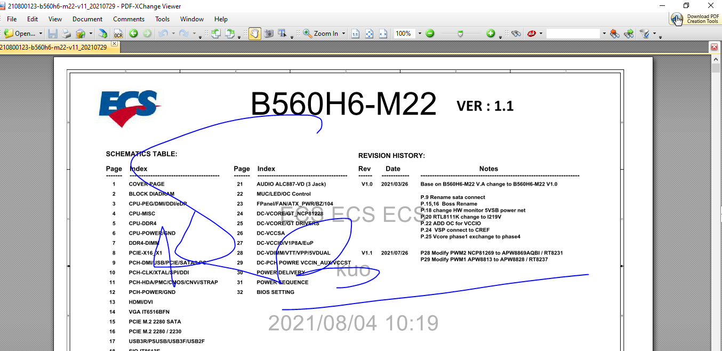This screenshot has width=722, height=351.
Task: Click the red close-document button
Action: click(715, 47)
